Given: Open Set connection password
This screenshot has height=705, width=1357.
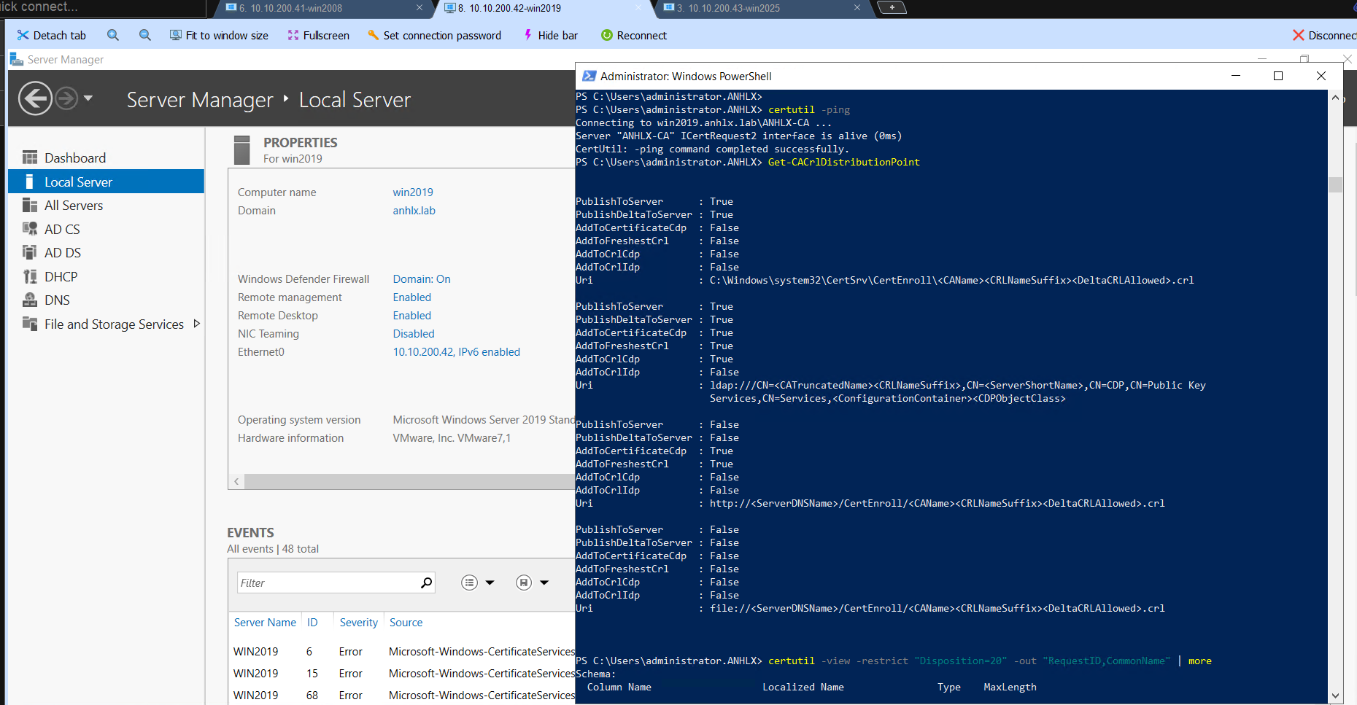Looking at the screenshot, I should (434, 35).
